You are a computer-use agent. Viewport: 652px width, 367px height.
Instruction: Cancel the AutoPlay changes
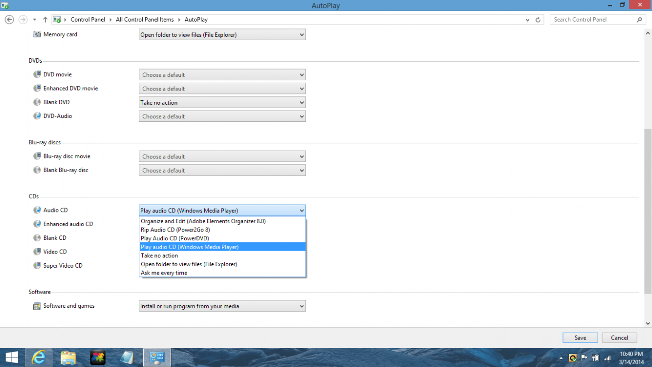[x=619, y=338]
